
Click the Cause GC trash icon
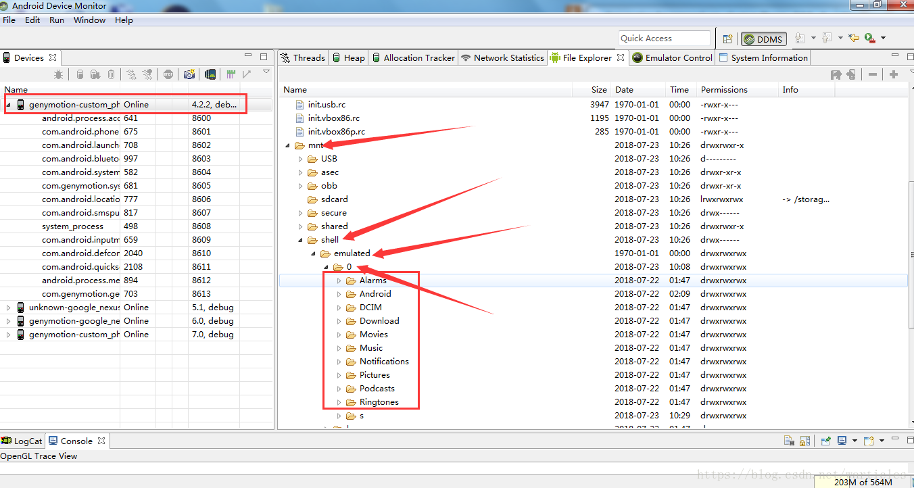(112, 74)
